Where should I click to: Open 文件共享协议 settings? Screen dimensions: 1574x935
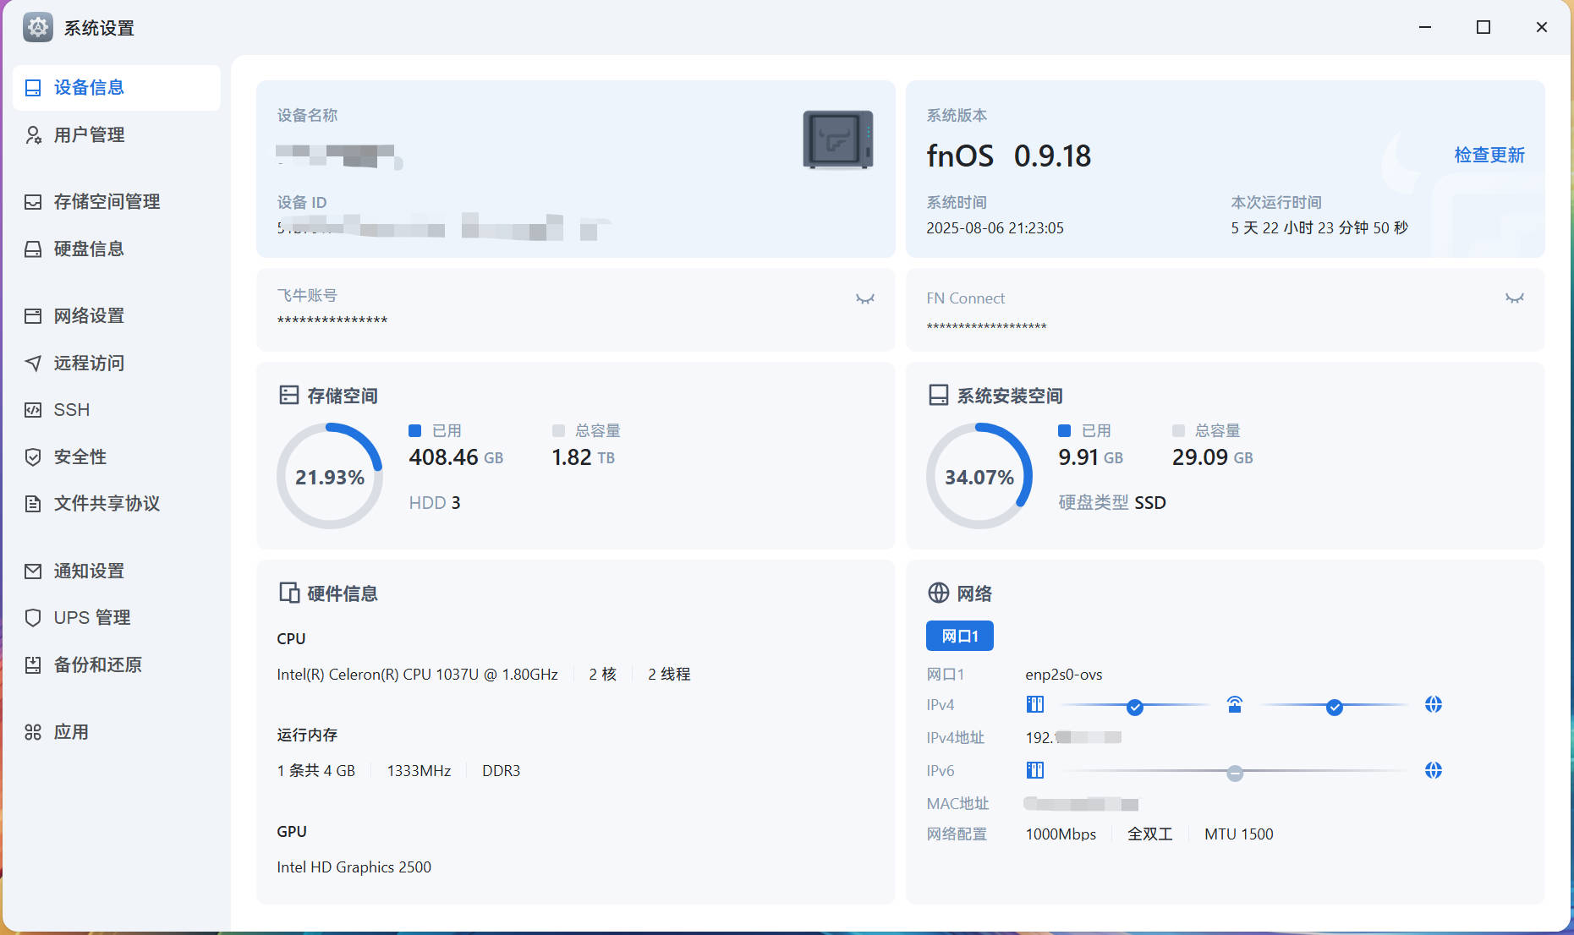[107, 504]
